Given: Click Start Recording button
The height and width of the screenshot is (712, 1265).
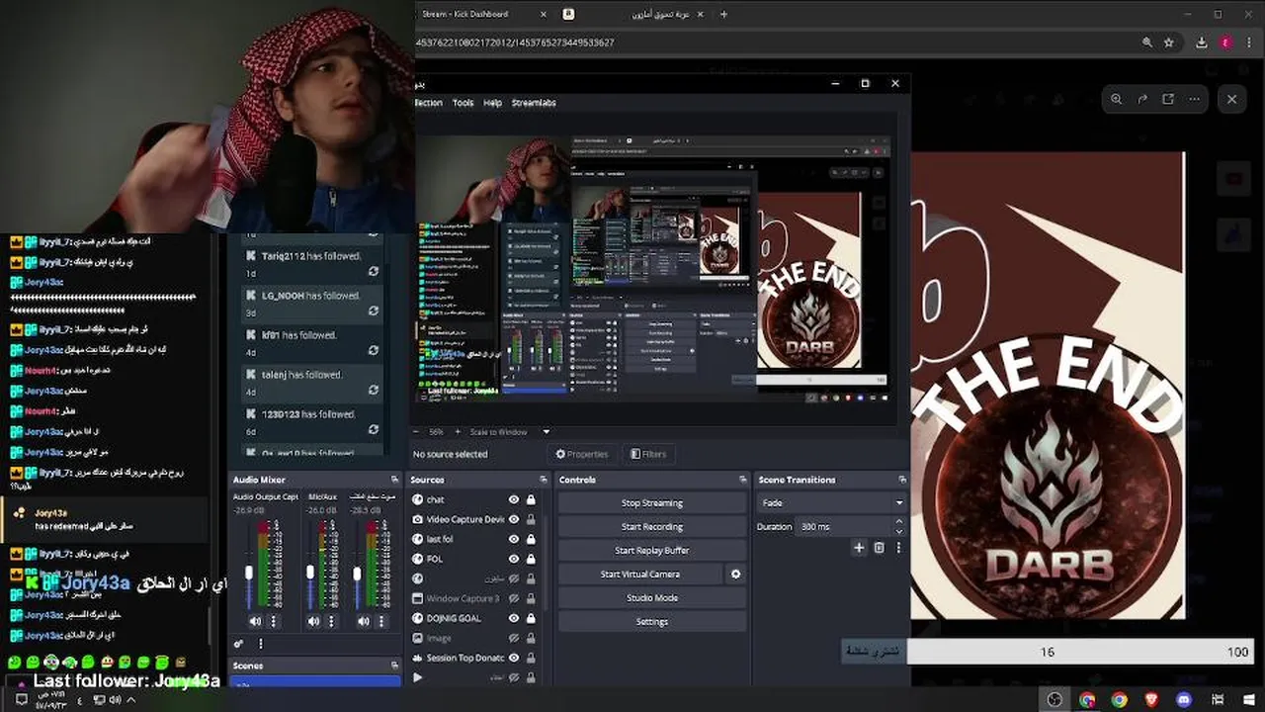Looking at the screenshot, I should pyautogui.click(x=652, y=526).
